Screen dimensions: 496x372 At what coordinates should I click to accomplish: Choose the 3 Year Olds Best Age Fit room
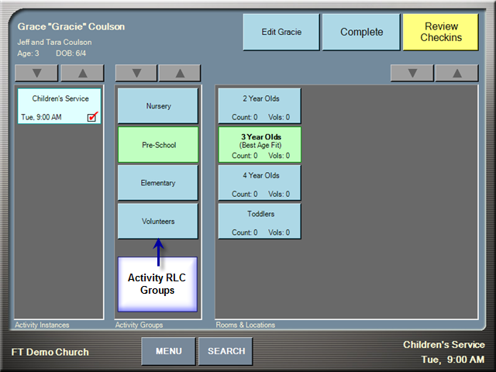click(260, 145)
